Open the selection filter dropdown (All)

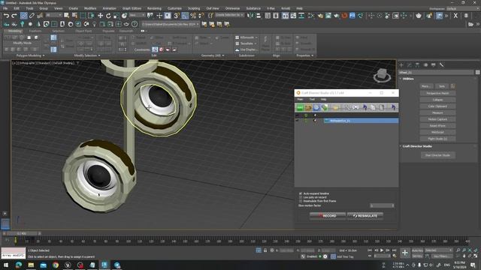(x=53, y=15)
